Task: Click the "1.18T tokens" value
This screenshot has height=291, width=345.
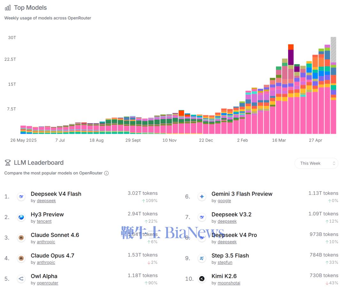Action: click(x=142, y=275)
